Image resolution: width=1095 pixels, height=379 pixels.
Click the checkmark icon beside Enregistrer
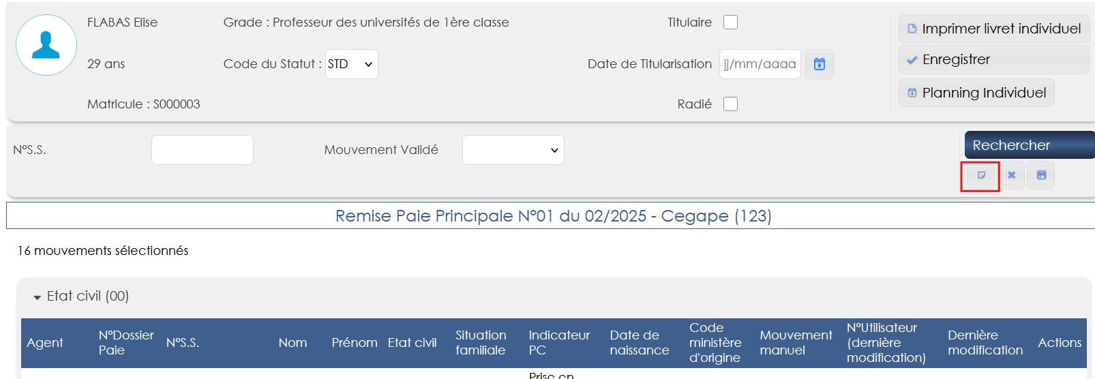coord(912,60)
